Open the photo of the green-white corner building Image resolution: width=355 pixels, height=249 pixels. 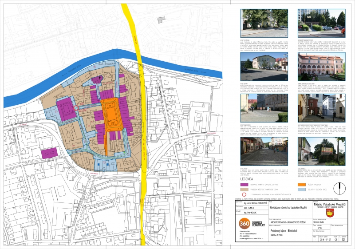[x=264, y=67]
